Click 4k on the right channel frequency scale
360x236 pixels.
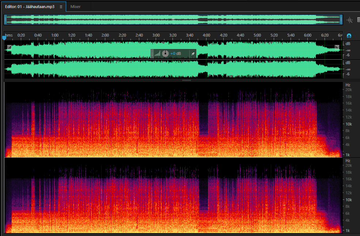coord(348,220)
